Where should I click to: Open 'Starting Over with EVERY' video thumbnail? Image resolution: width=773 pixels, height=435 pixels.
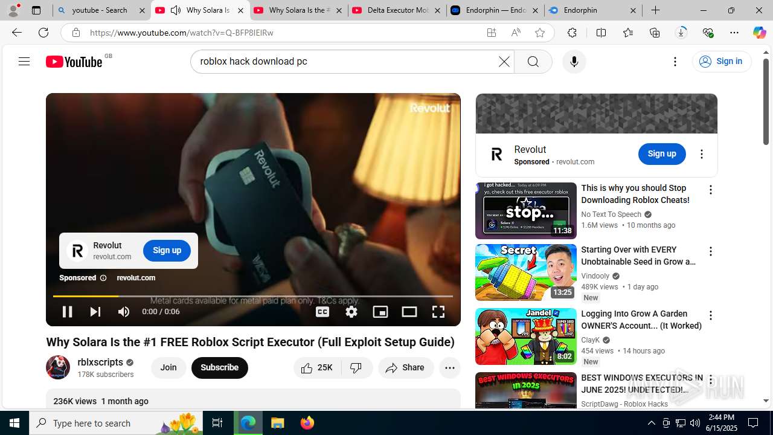526,272
